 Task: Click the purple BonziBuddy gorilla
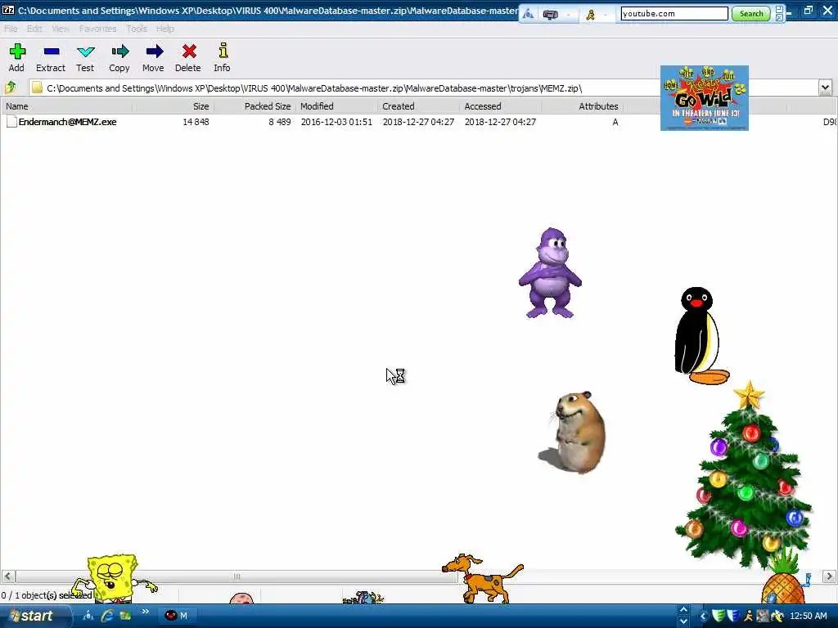550,273
